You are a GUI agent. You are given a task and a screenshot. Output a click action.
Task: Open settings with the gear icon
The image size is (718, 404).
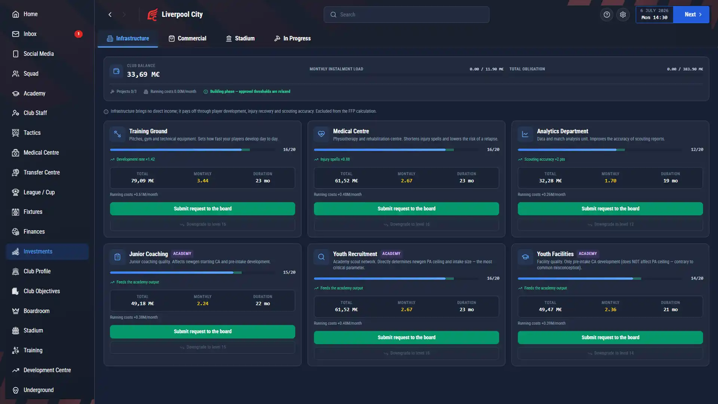point(623,15)
